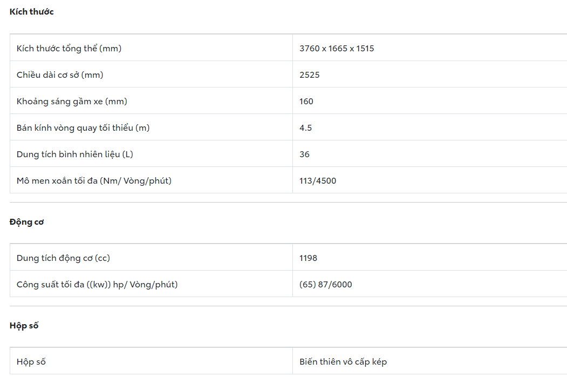Click the fuel tank value 36
Screen dimensions: 567x383
[305, 154]
